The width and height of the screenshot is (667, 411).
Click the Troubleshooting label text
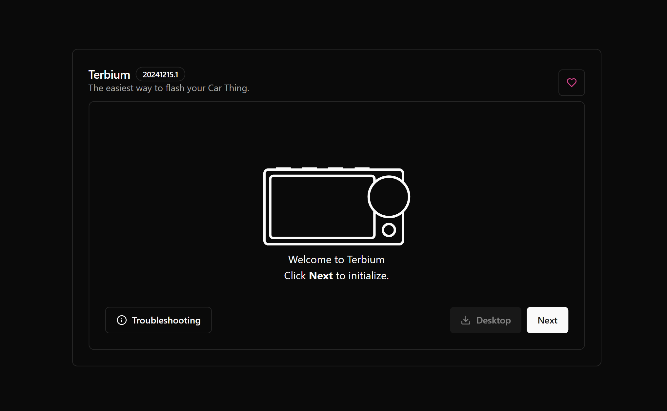[166, 320]
